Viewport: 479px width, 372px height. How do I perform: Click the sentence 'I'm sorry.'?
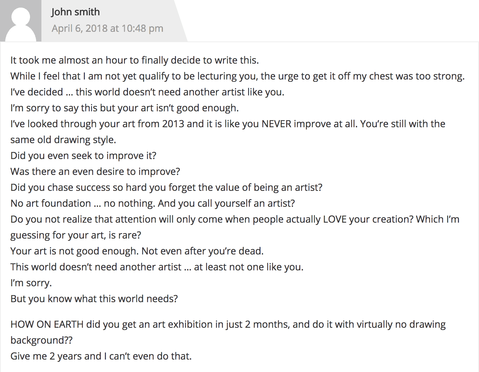tap(31, 283)
